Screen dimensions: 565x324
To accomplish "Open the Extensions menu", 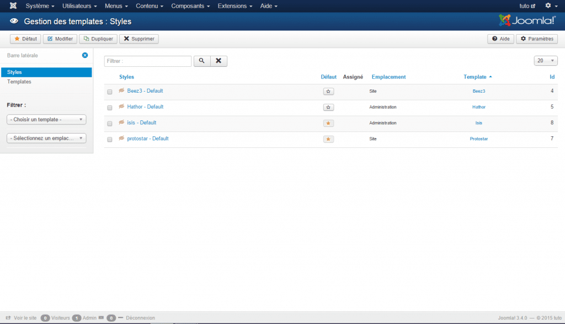I will [236, 6].
